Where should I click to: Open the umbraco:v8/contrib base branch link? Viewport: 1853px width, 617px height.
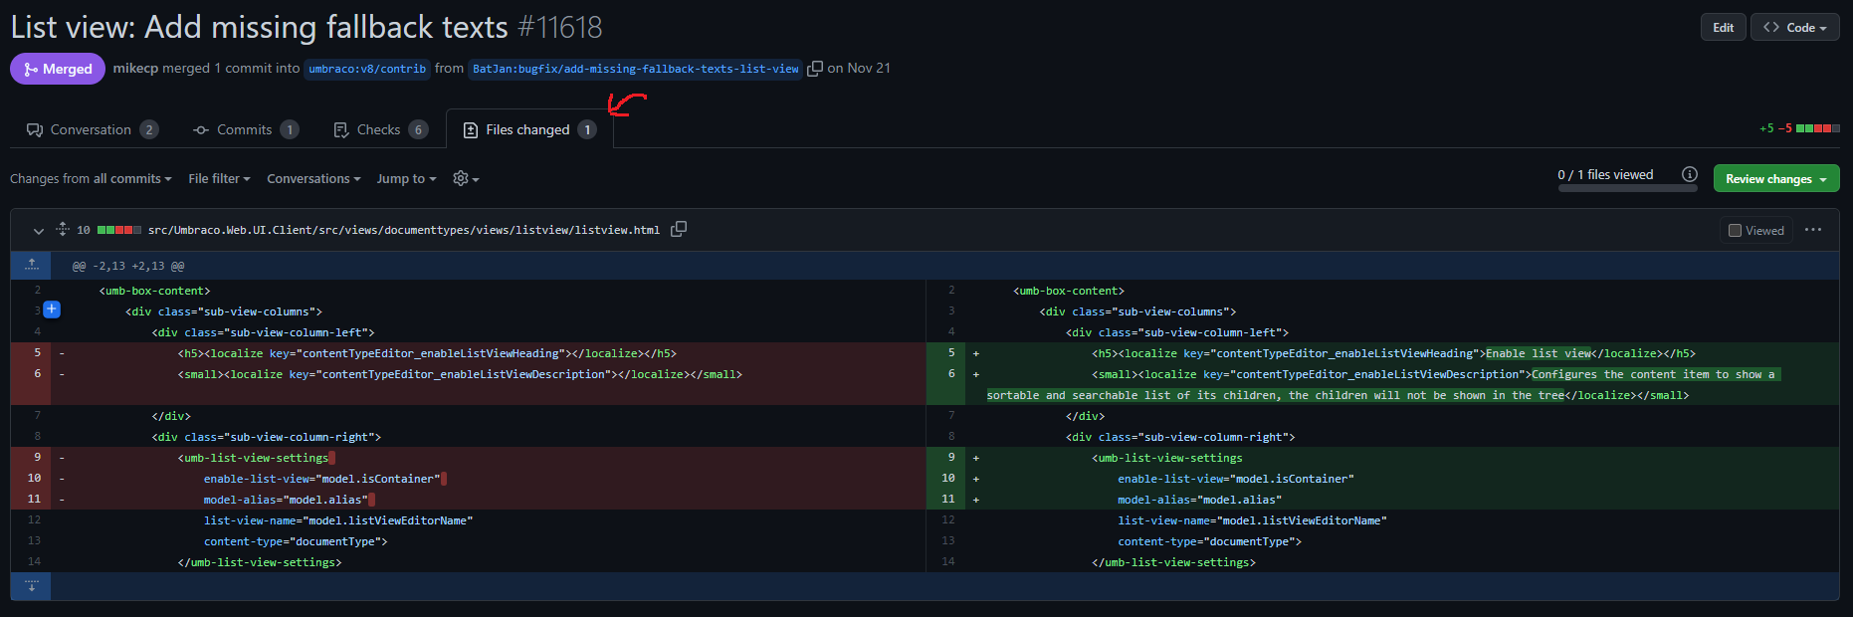click(367, 69)
